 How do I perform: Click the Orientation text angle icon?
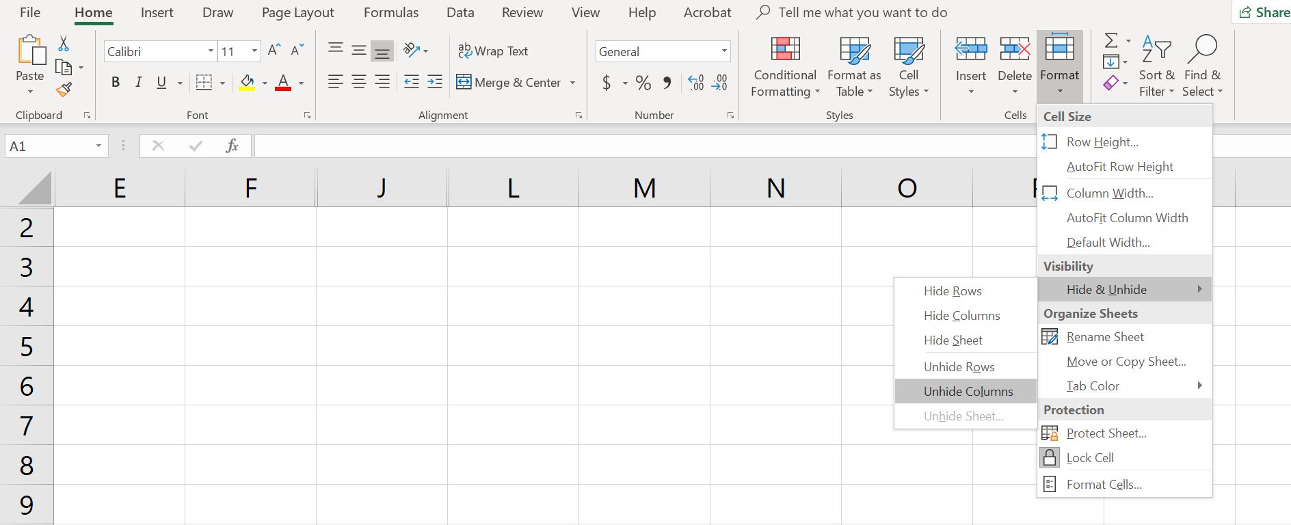(412, 49)
